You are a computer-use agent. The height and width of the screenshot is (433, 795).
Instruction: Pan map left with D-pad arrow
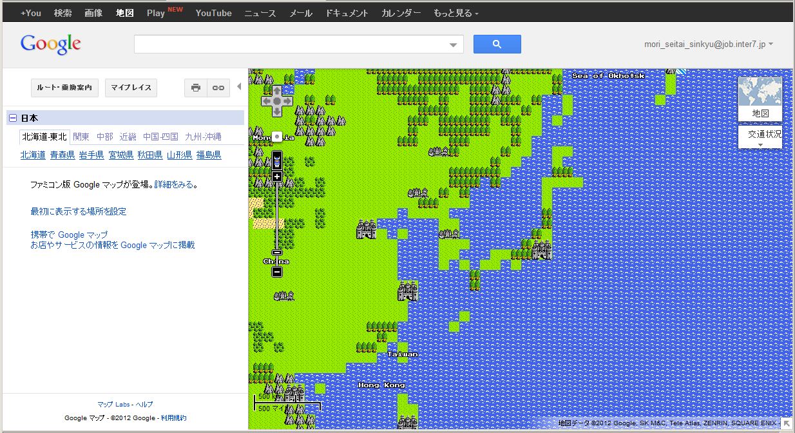(x=266, y=101)
